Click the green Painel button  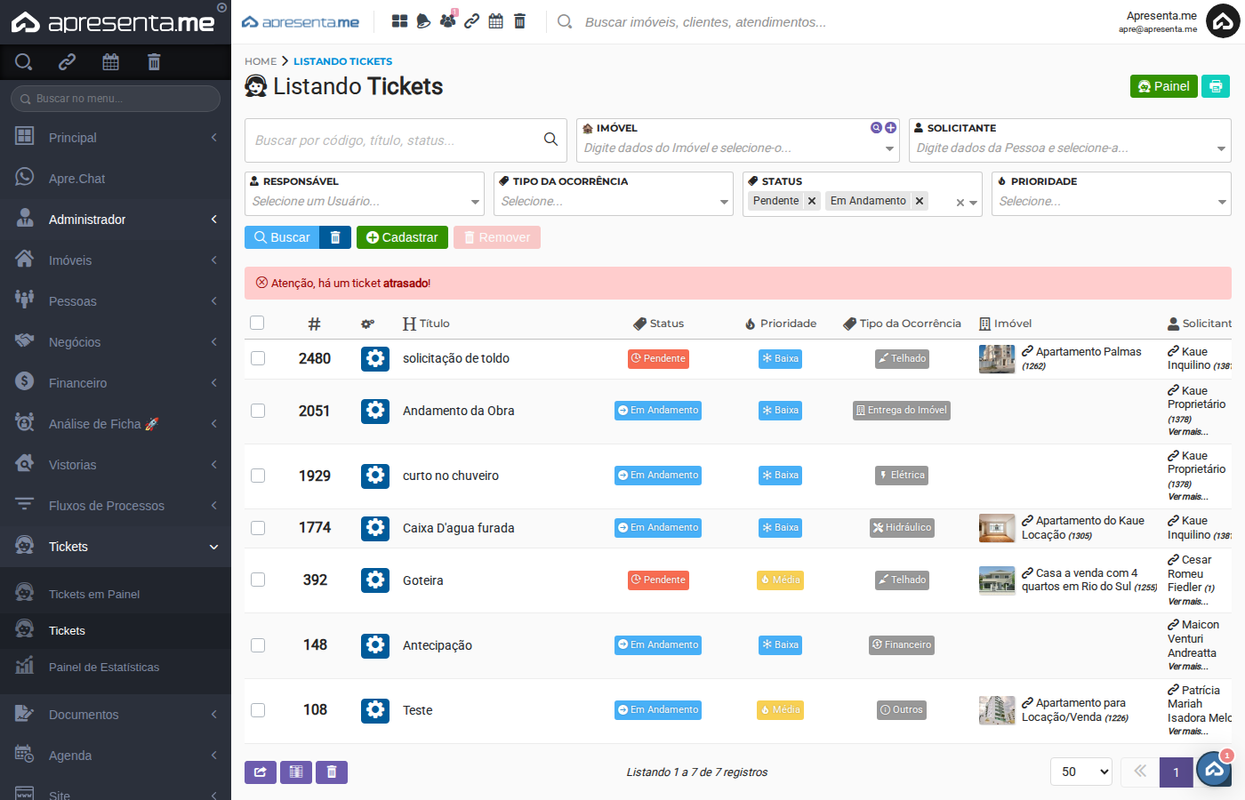pos(1163,86)
